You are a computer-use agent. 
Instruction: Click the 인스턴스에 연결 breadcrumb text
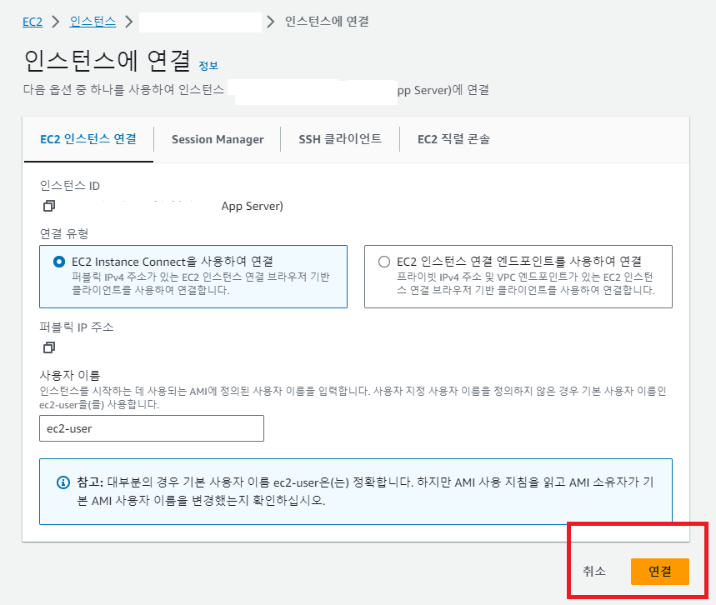tap(327, 22)
